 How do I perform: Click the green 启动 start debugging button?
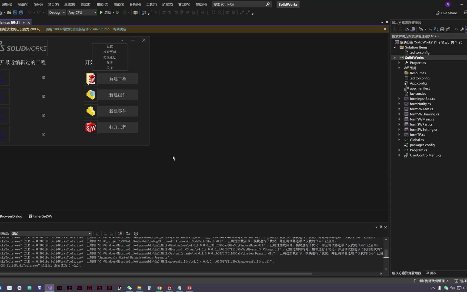[105, 12]
